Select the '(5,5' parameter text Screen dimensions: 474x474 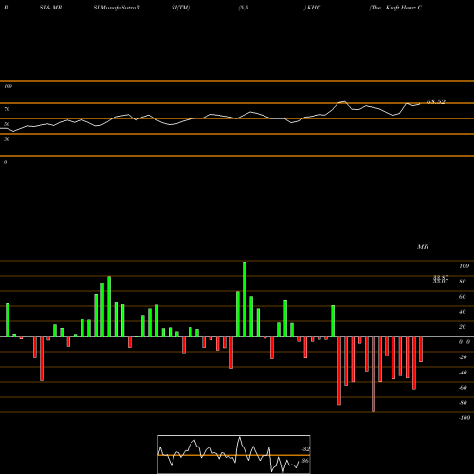tap(244, 8)
